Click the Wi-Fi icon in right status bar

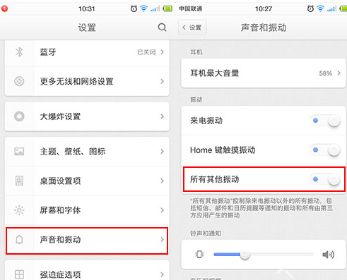tap(320, 8)
